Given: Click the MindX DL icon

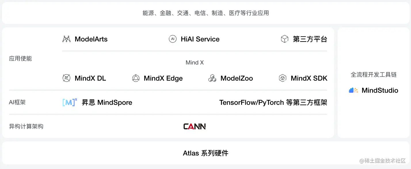Looking at the screenshot, I should click(66, 78).
